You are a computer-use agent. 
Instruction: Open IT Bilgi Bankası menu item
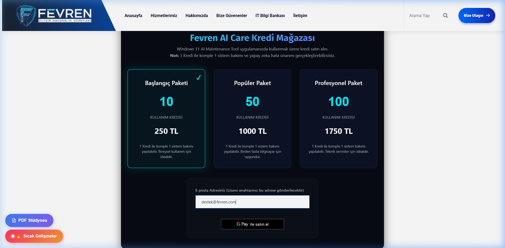pos(270,15)
